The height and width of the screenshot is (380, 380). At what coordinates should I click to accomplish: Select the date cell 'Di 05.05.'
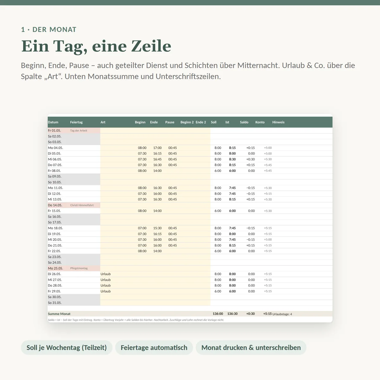(54, 154)
